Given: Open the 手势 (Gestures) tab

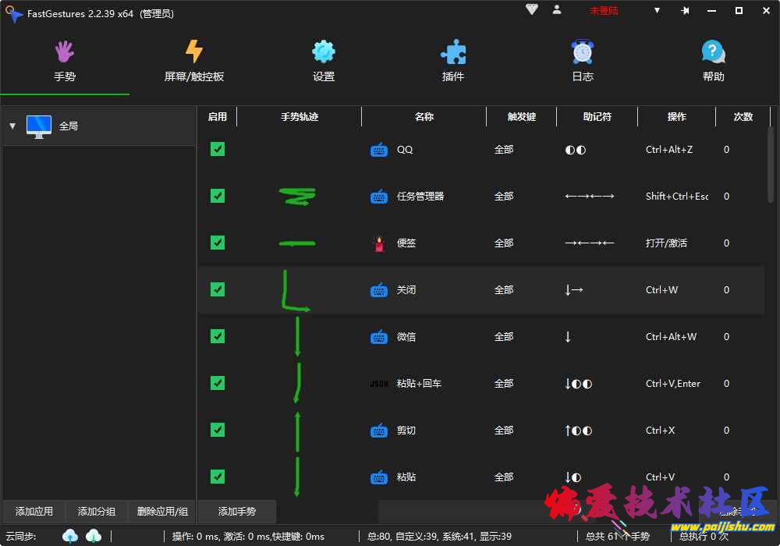Looking at the screenshot, I should (65, 61).
